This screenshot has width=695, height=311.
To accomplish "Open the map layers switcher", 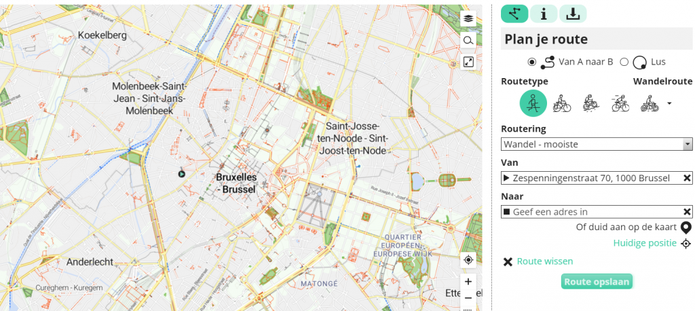I will pos(468,19).
